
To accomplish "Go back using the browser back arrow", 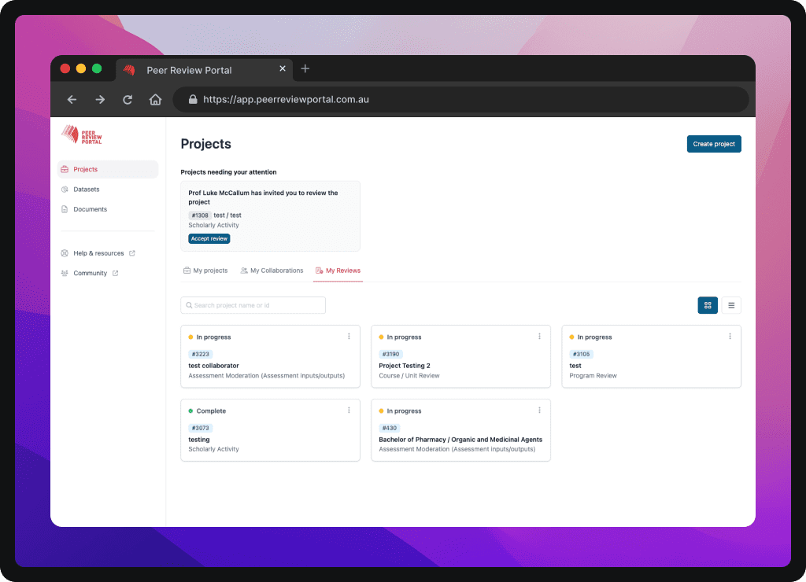I will pos(72,100).
